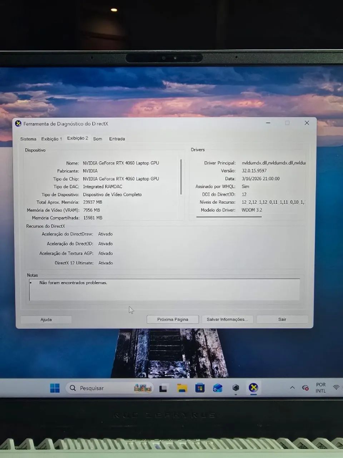Click the Drivers panel horizontal scrollbar
The image size is (343, 458).
click(x=229, y=217)
